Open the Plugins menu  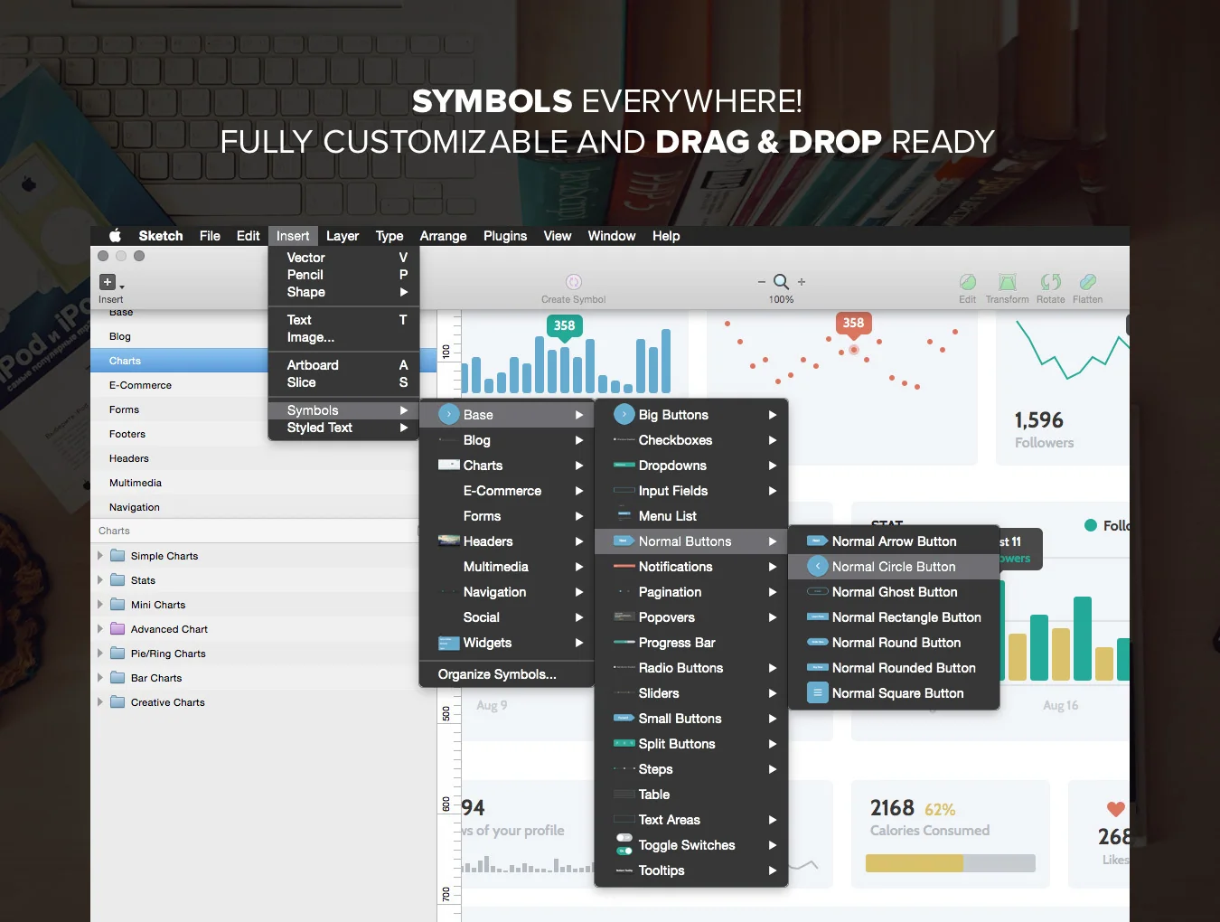505,236
